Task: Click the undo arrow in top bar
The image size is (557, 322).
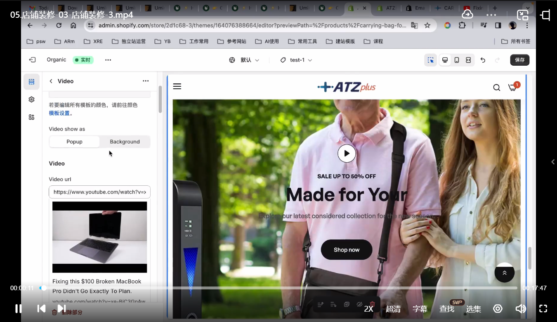Action: pos(483,60)
